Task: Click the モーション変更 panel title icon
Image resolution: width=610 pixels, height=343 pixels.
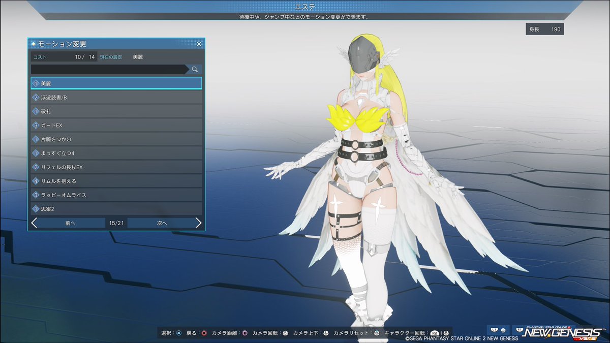Action: [x=34, y=44]
